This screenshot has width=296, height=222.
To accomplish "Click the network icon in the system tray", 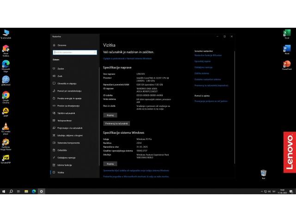I will click(265, 191).
